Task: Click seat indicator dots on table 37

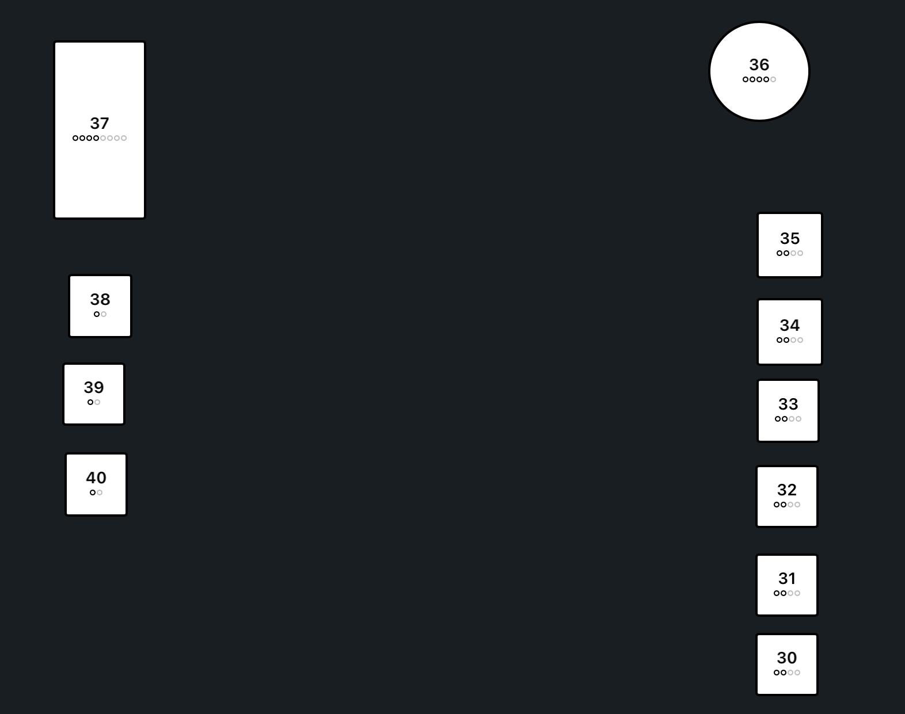Action: click(x=100, y=138)
